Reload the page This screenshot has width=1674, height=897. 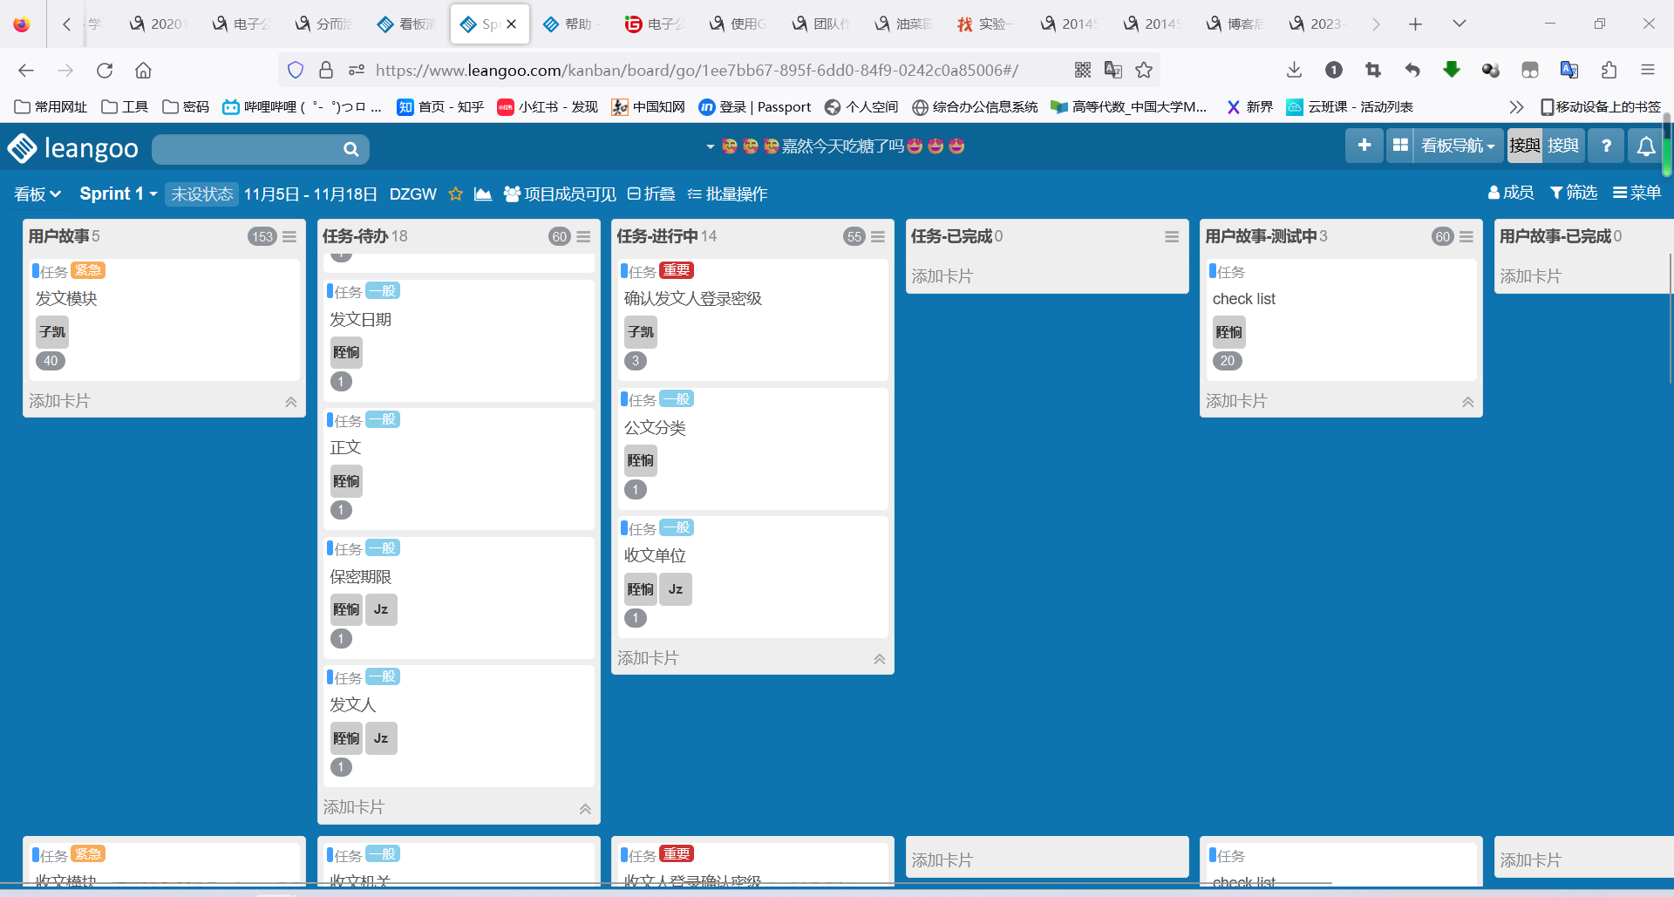point(105,71)
